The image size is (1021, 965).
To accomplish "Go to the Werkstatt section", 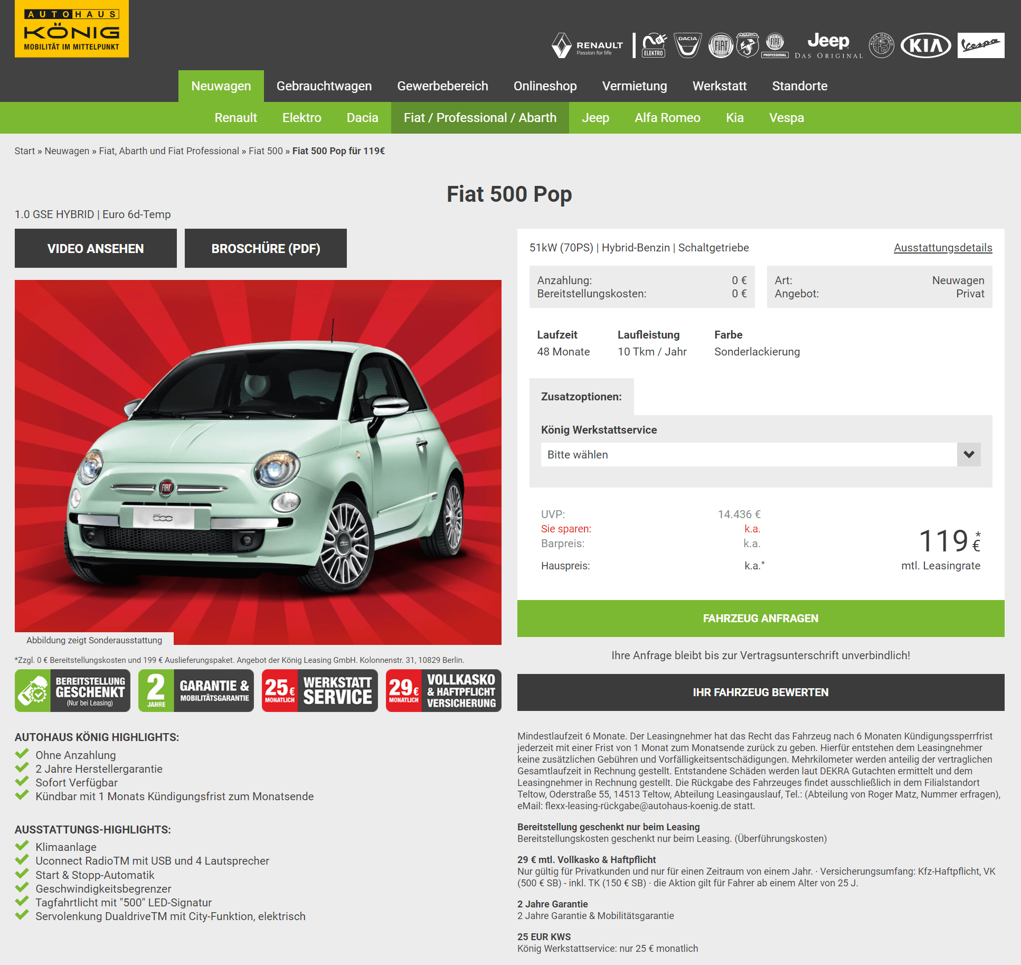I will click(x=720, y=86).
